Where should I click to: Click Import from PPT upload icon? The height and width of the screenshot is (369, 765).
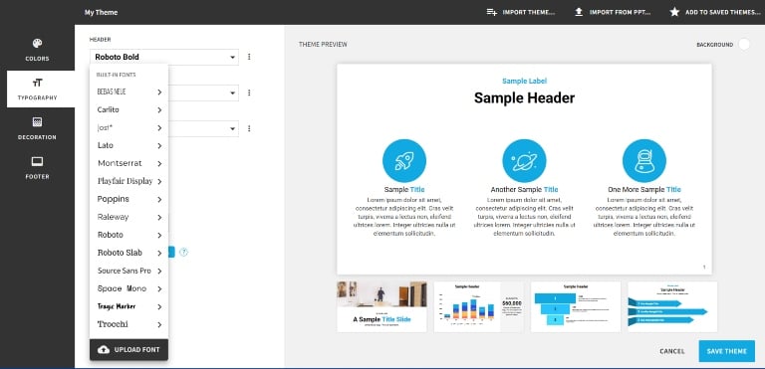(579, 12)
